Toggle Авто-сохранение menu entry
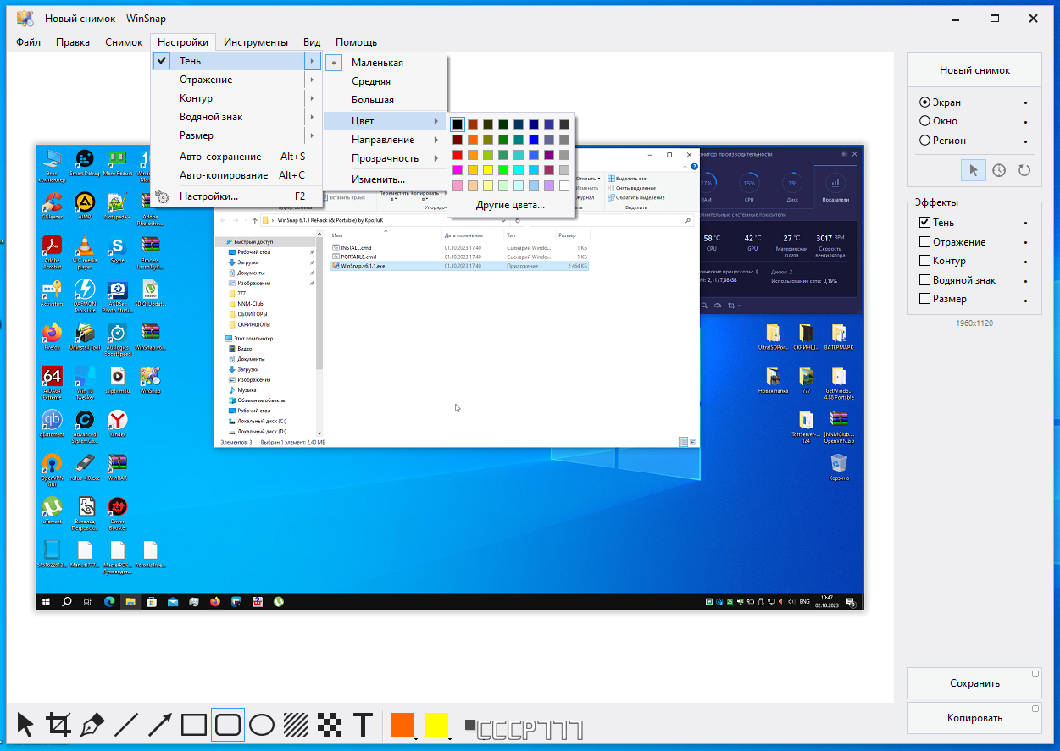The height and width of the screenshot is (751, 1060). point(237,157)
